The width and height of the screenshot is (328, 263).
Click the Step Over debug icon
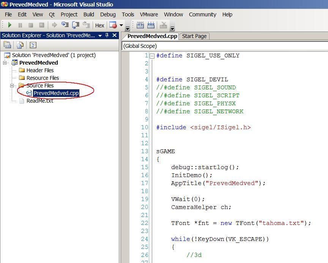click(x=76, y=25)
